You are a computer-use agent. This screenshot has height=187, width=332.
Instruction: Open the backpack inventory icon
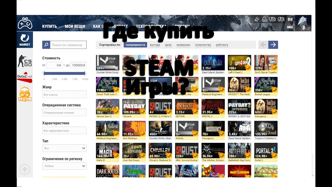(264, 19)
